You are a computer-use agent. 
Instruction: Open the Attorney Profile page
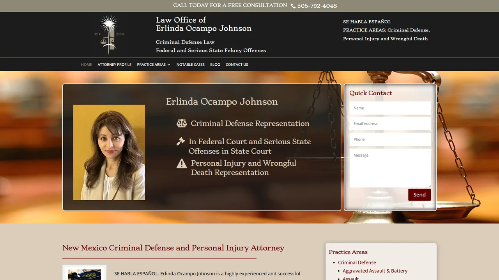pyautogui.click(x=115, y=65)
